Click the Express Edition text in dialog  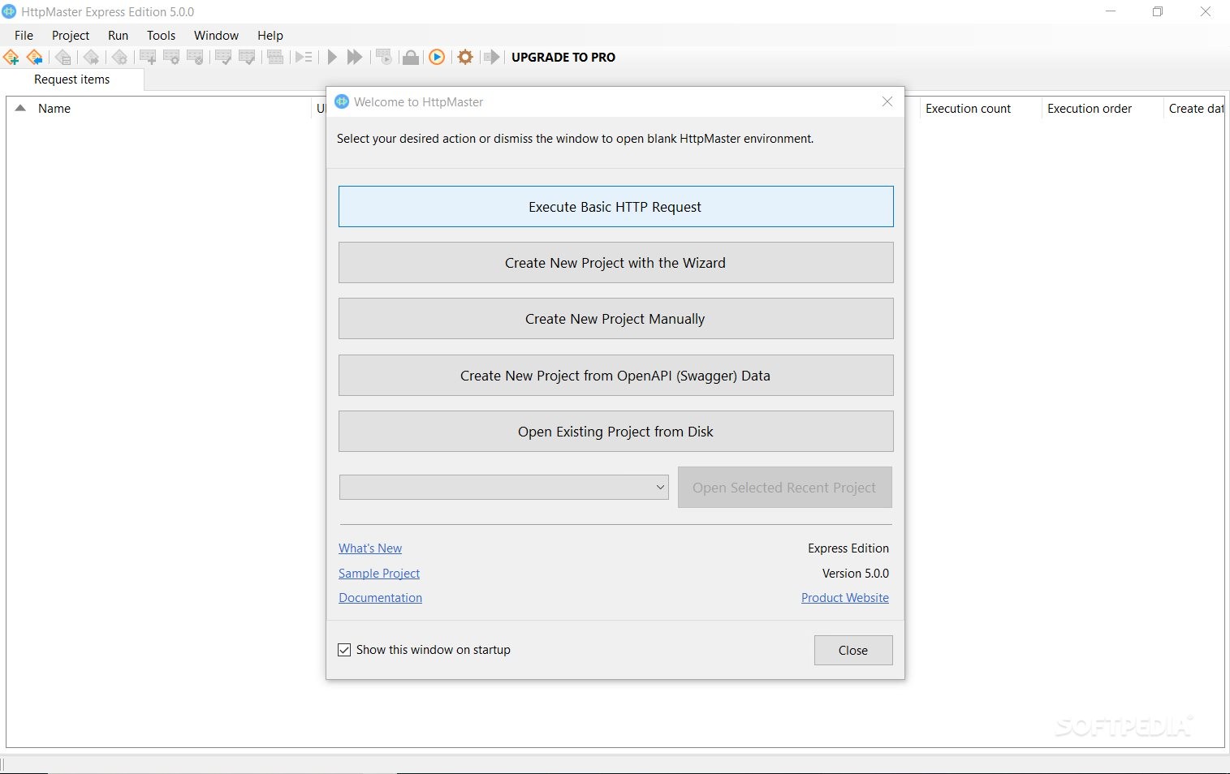[848, 548]
